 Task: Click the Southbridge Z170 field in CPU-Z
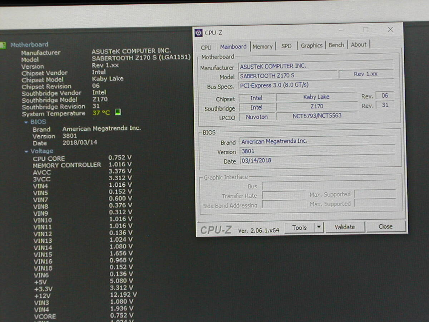[316, 106]
